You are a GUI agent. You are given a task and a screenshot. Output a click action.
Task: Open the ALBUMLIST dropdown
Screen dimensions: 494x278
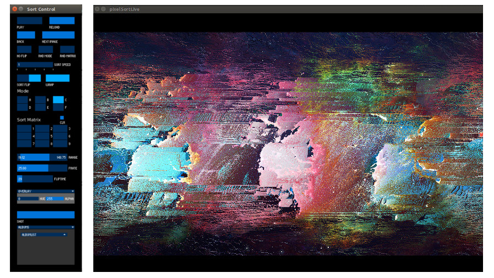pos(43,235)
